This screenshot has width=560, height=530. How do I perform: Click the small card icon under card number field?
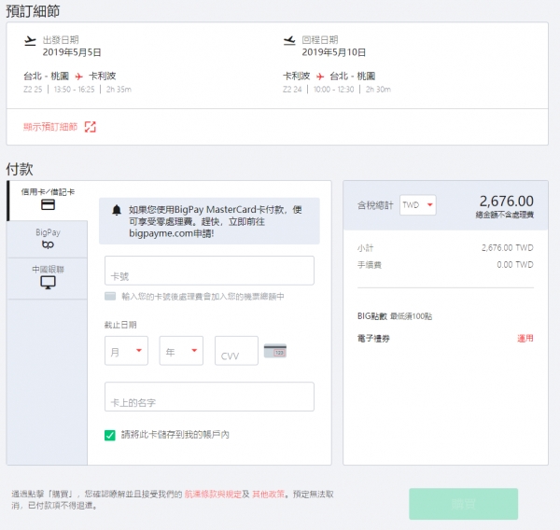(110, 296)
